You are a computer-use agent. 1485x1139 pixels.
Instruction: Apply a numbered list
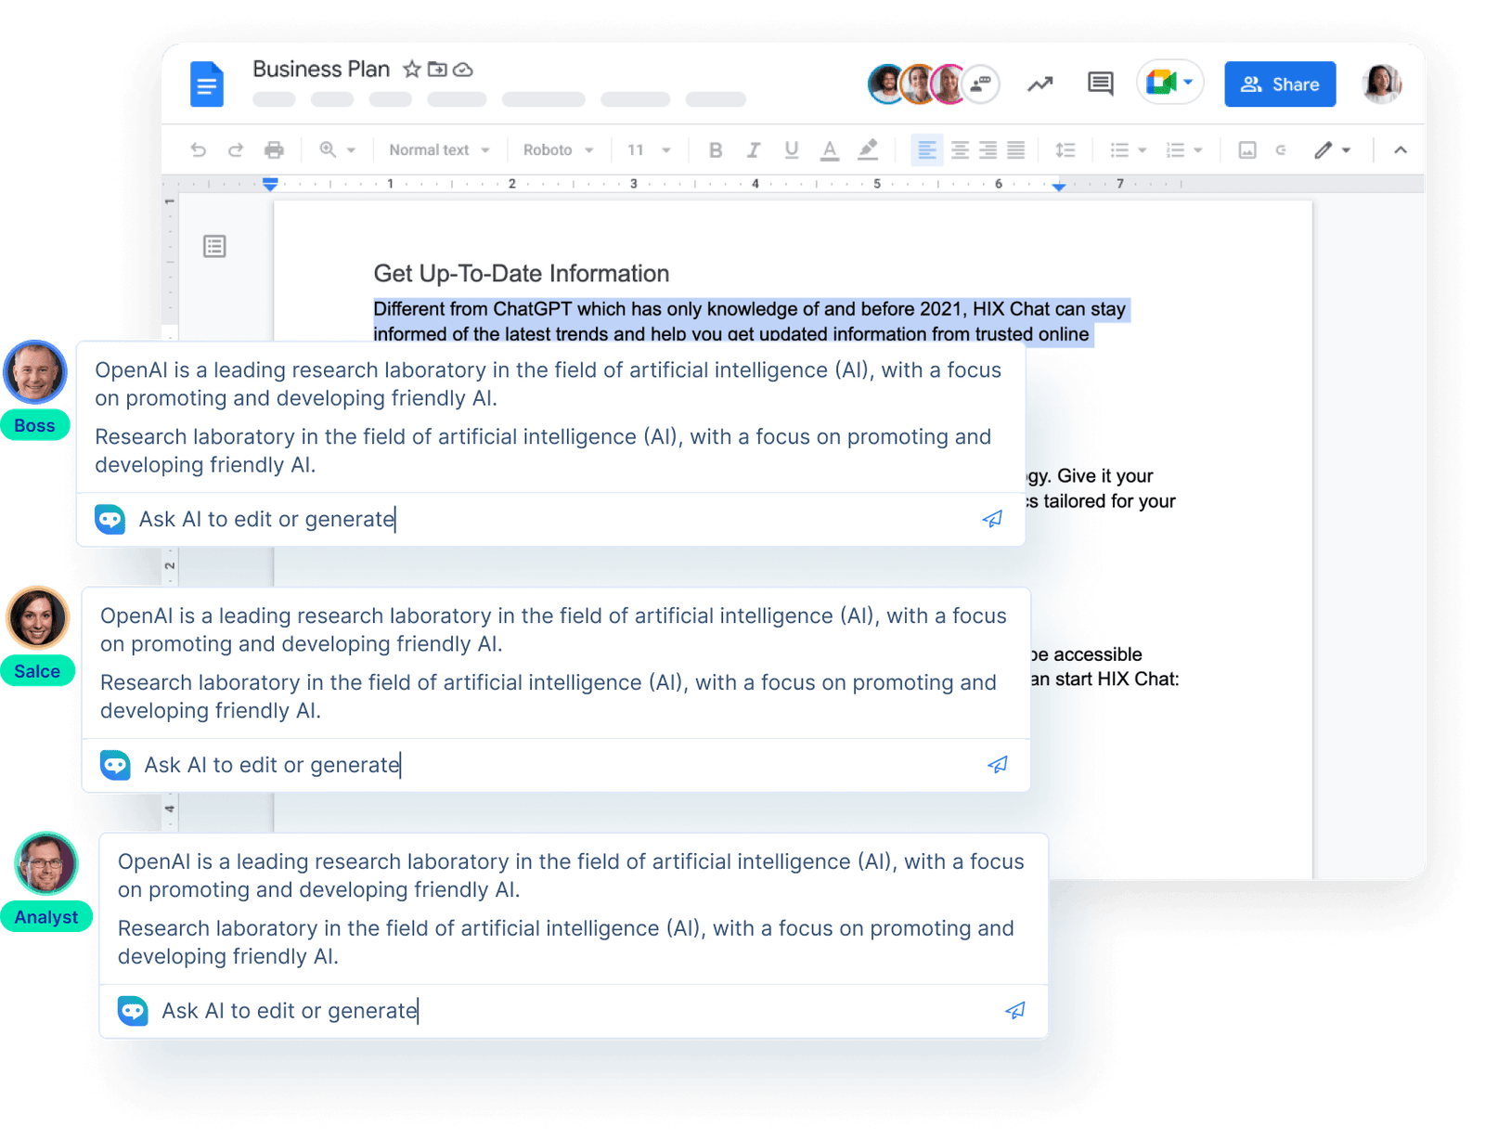coord(1176,150)
